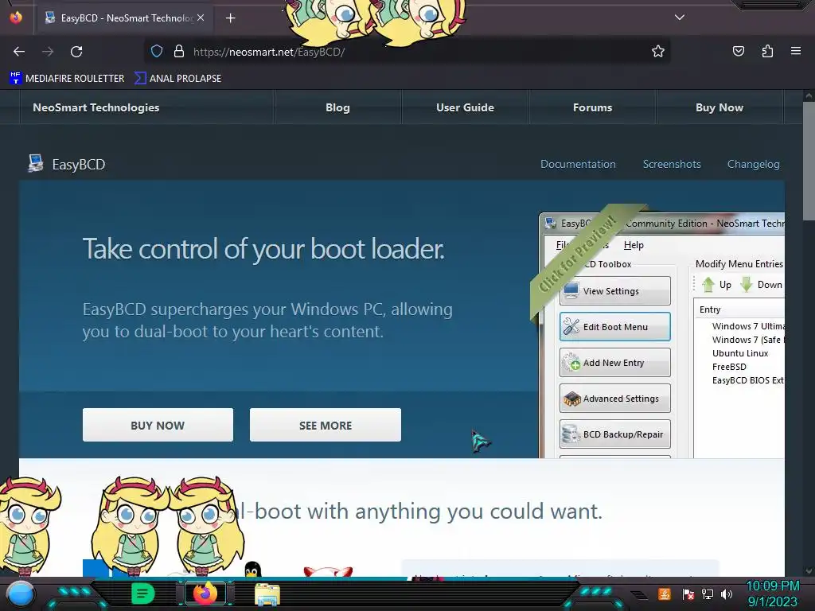The width and height of the screenshot is (815, 611).
Task: Click the Tux penguin logo
Action: 252,570
